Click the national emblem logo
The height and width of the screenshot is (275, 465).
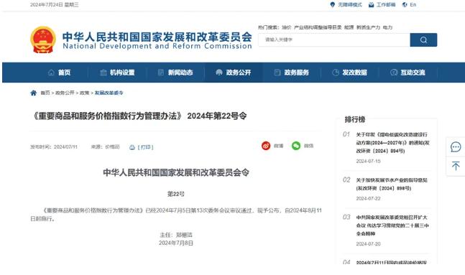tap(43, 39)
